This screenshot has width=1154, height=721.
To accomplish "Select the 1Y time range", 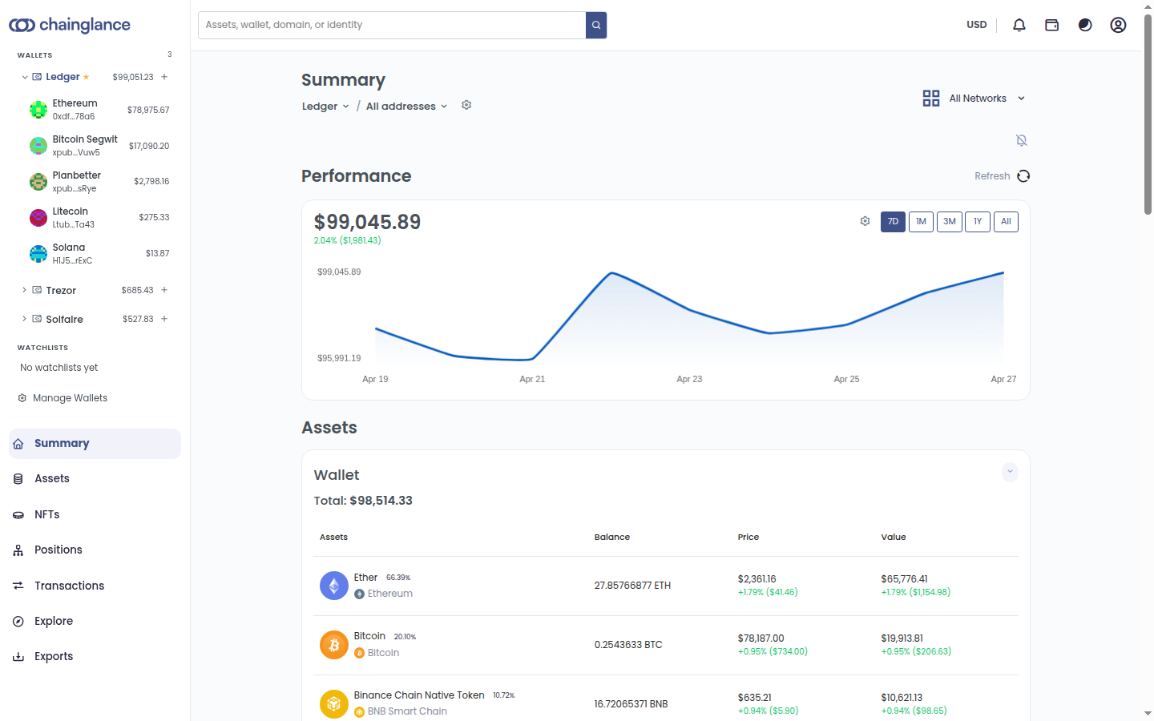I will pos(978,222).
